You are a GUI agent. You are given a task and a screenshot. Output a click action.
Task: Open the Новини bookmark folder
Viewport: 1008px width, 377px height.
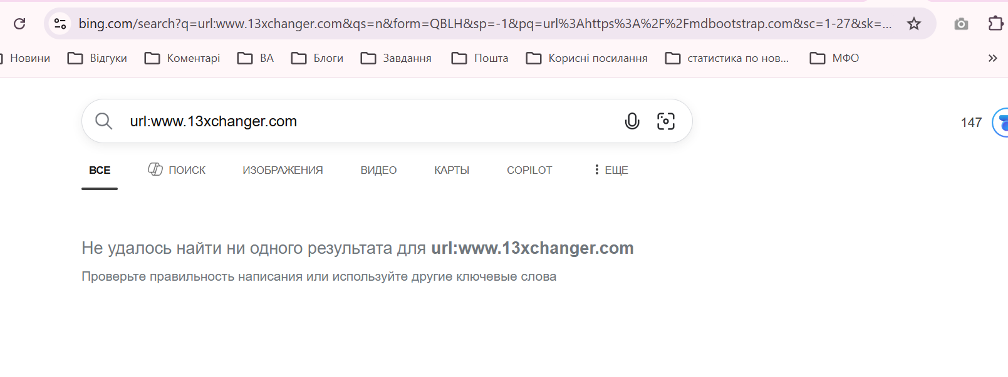click(x=25, y=58)
